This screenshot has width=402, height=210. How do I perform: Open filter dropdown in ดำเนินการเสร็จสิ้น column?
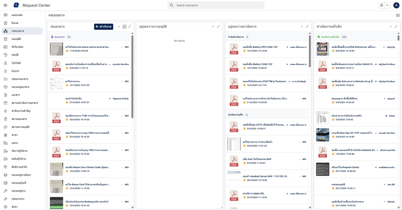pyautogui.click(x=390, y=27)
